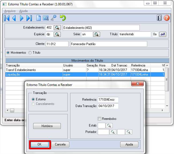
Task: Click time 16:34:29 in first row
Action: (105, 70)
